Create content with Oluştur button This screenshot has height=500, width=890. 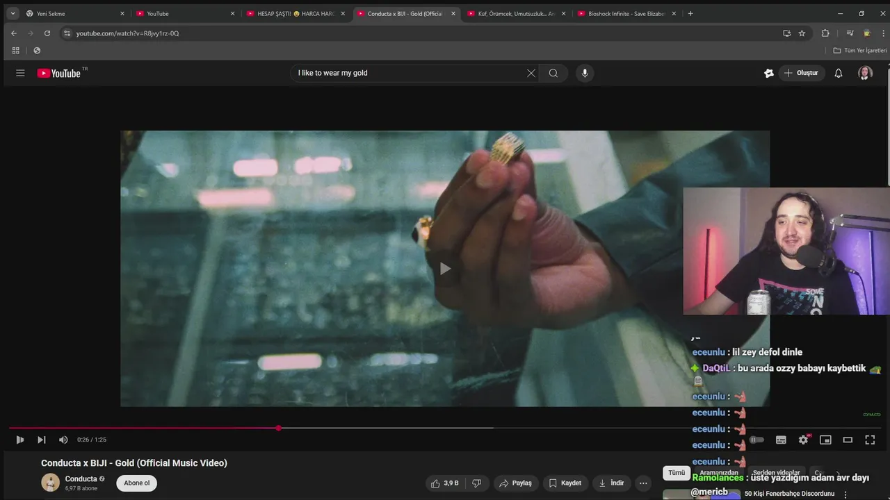tap(801, 73)
